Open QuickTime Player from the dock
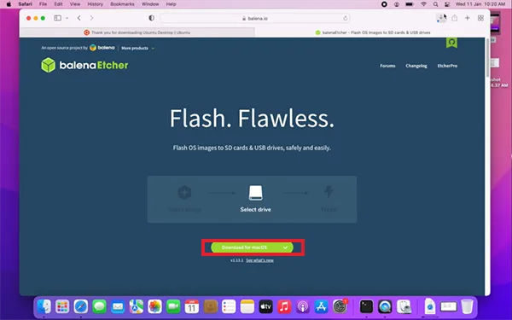Screen dimensions: 512x320 click(x=385, y=306)
